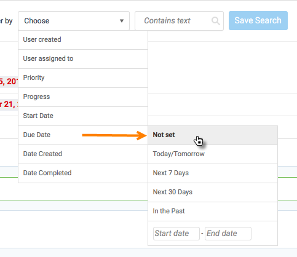Click the Choose dropdown arrow
The image size is (297, 257).
click(x=122, y=21)
